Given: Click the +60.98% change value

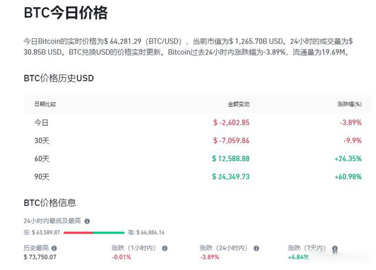Looking at the screenshot, I should (x=348, y=177).
